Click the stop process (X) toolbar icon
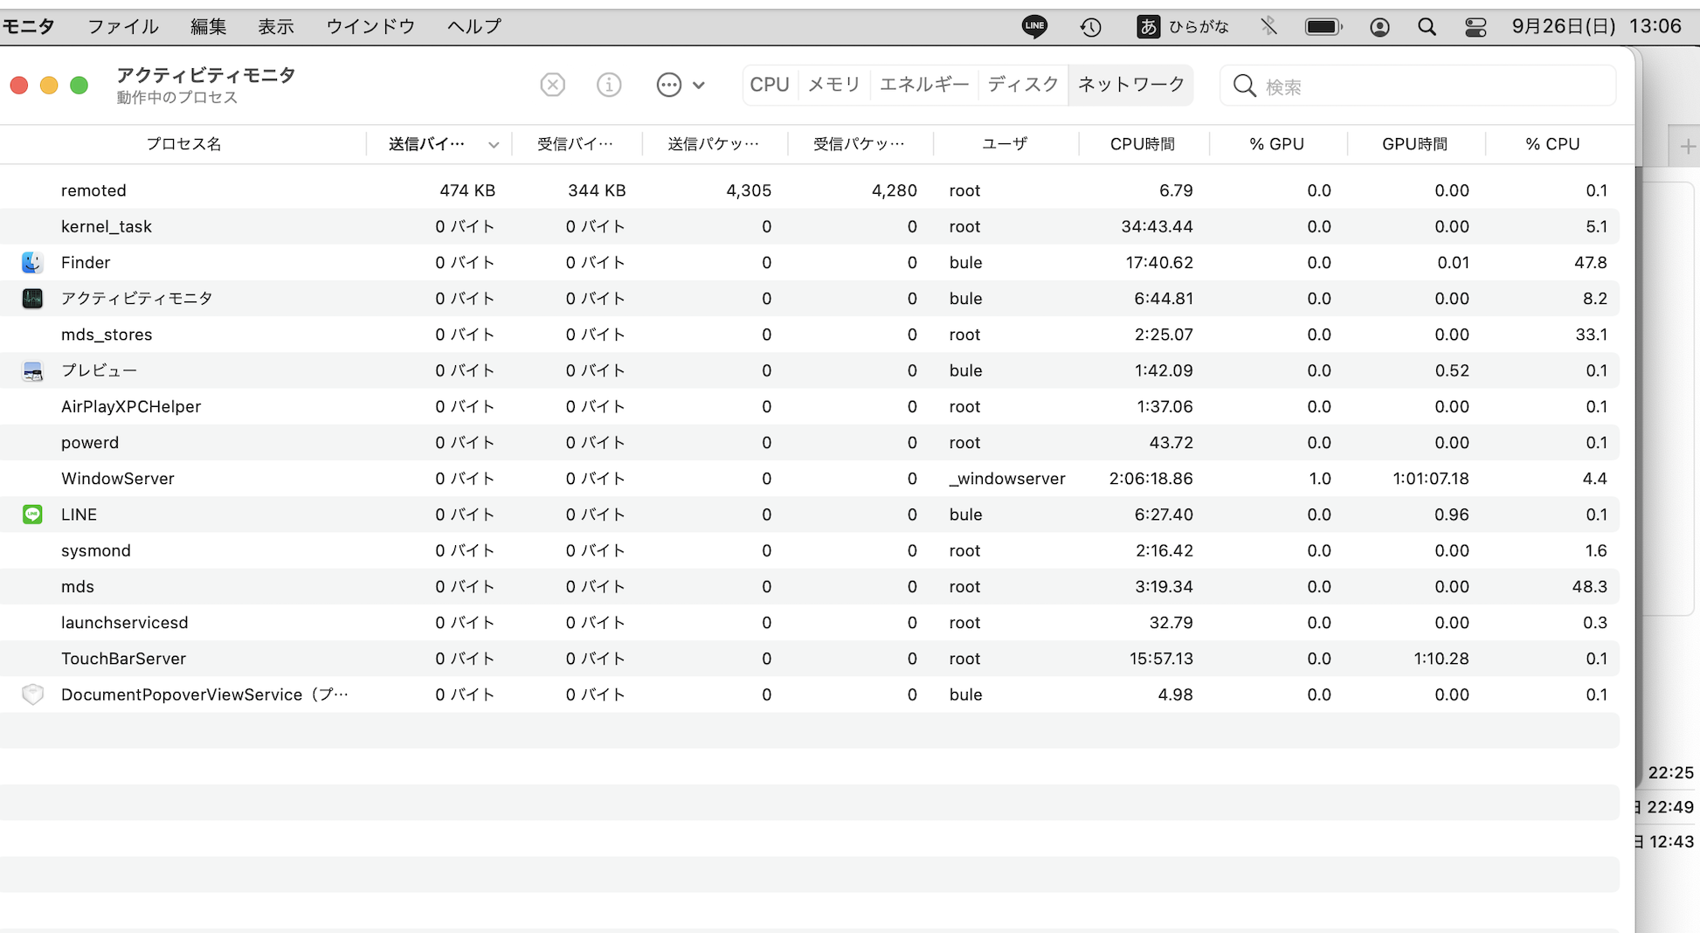This screenshot has height=933, width=1700. (x=552, y=85)
